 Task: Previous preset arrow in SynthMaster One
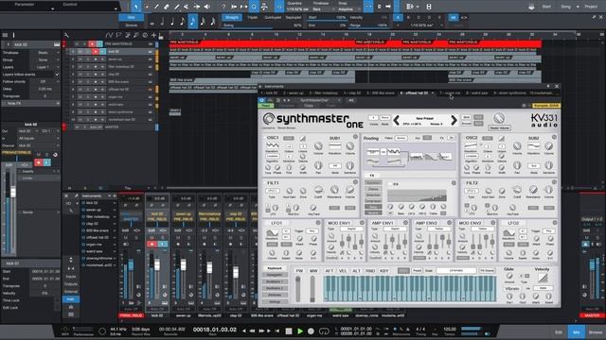(396, 120)
